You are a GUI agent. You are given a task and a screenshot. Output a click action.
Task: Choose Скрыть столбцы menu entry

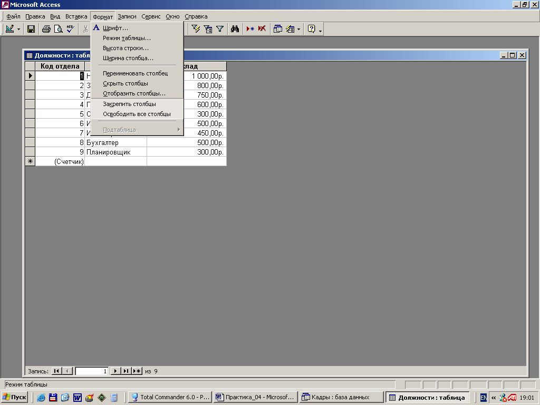click(137, 83)
